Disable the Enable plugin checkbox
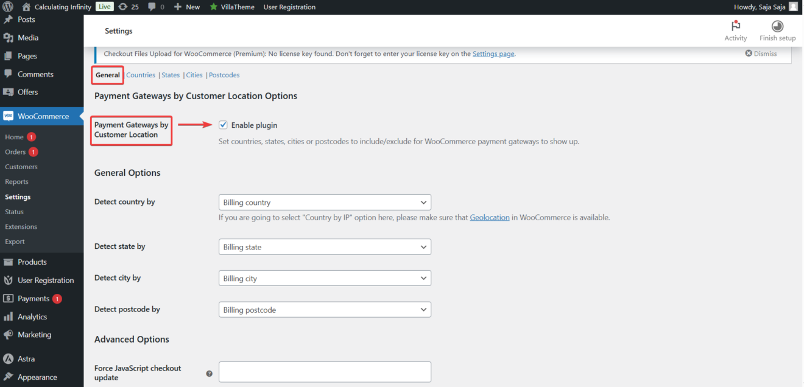 (x=223, y=124)
